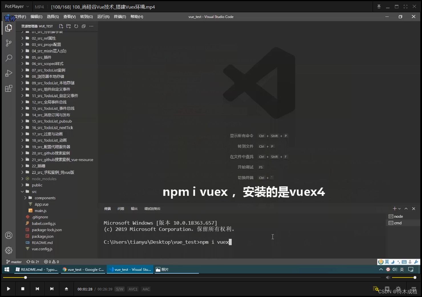The image size is (422, 297).
Task: Add a new terminal with plus icon
Action: pos(395,209)
